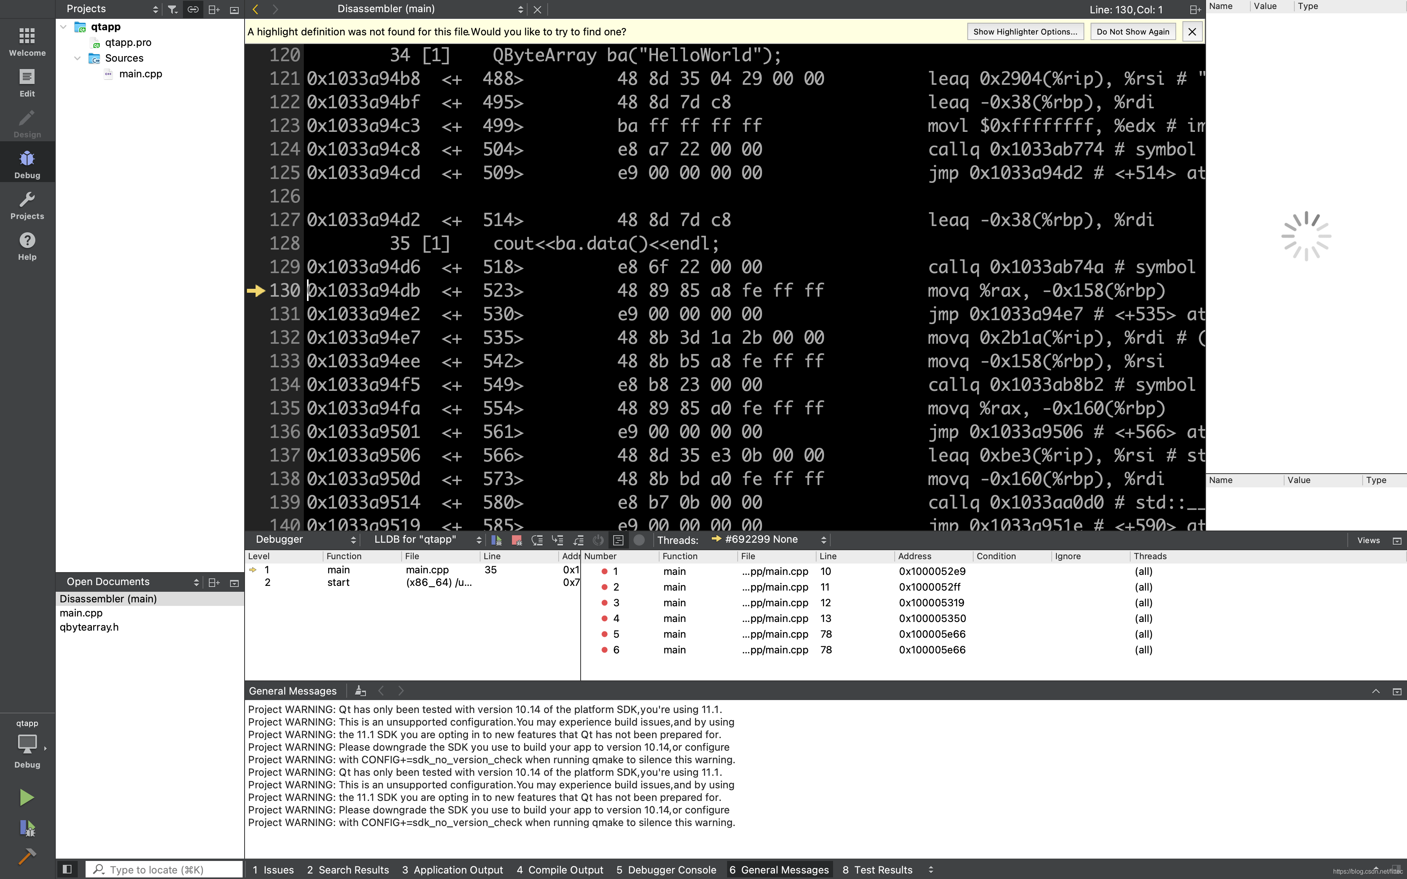Open the Welcome mode
Screen dimensions: 1407x879
(x=27, y=42)
